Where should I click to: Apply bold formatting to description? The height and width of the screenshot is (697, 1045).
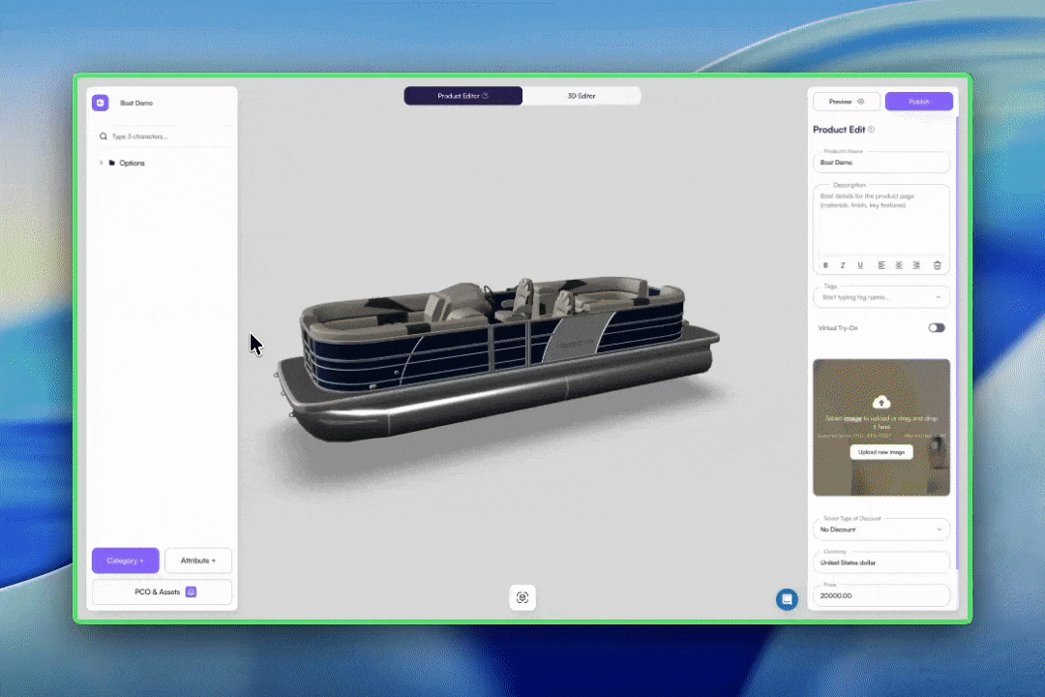click(825, 265)
